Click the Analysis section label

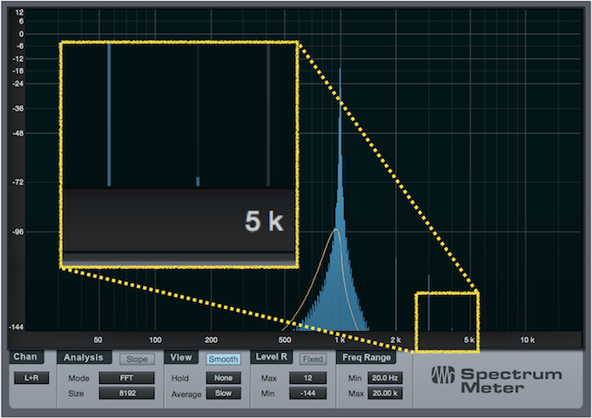(x=84, y=357)
